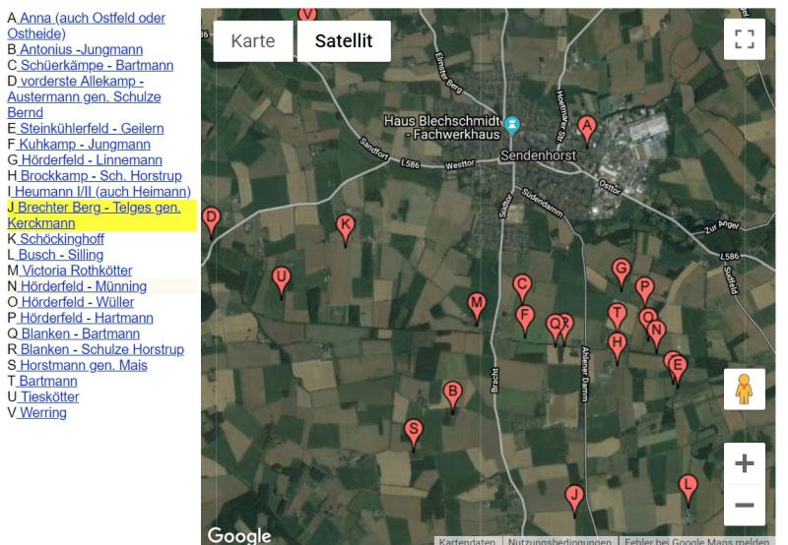Viewport: 788px width, 545px height.
Task: Open the Werring link
Action: point(42,412)
